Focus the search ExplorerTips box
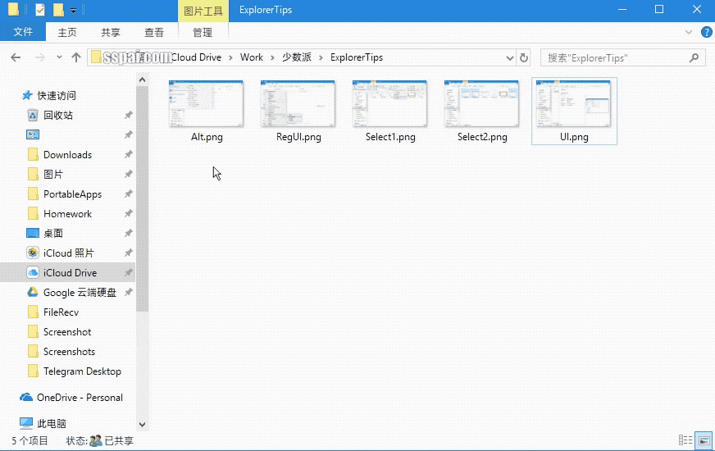This screenshot has height=451, width=715. 623,58
